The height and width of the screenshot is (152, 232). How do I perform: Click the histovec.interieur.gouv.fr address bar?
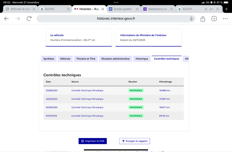(116, 19)
